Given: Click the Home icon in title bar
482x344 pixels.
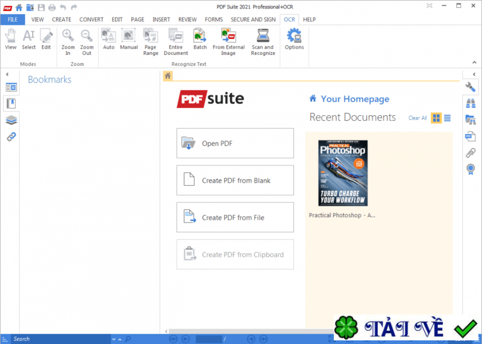Looking at the screenshot, I should 19,7.
